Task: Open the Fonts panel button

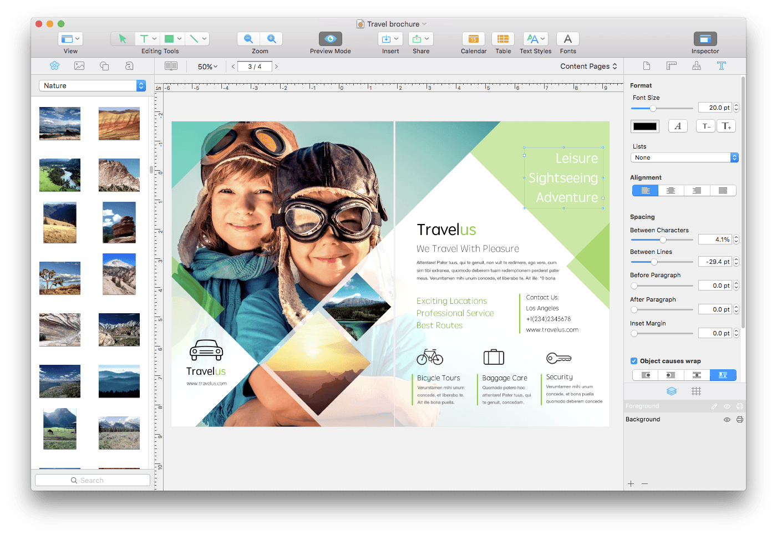Action: pyautogui.click(x=567, y=39)
